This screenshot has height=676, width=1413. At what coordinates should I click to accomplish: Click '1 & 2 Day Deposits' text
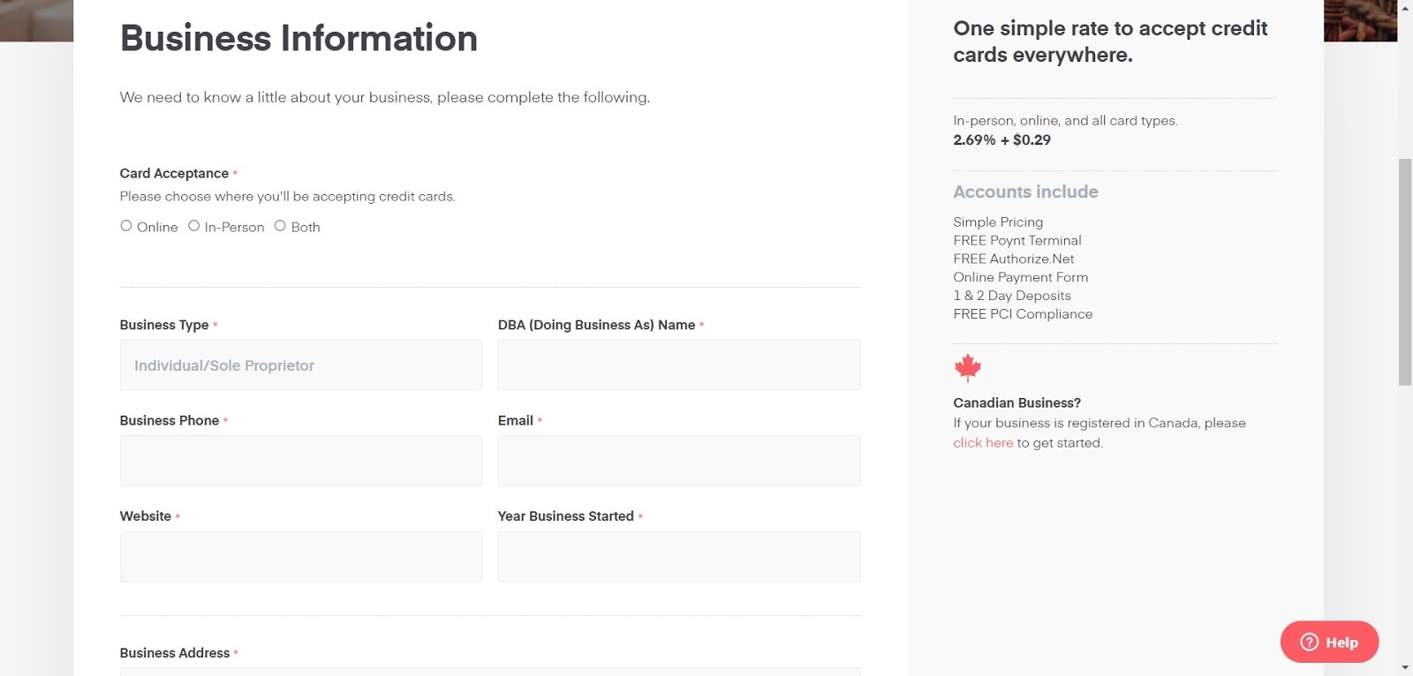1012,296
